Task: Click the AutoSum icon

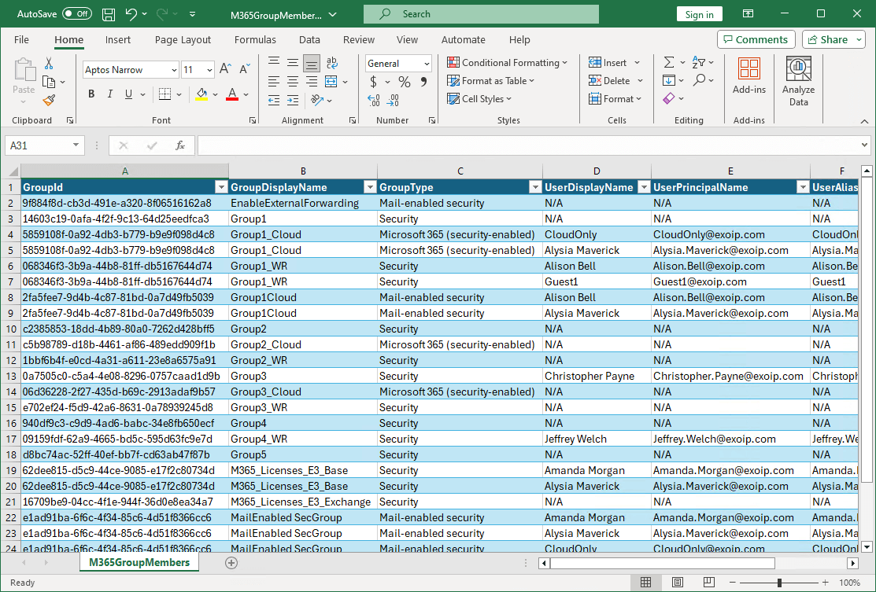Action: [671, 61]
